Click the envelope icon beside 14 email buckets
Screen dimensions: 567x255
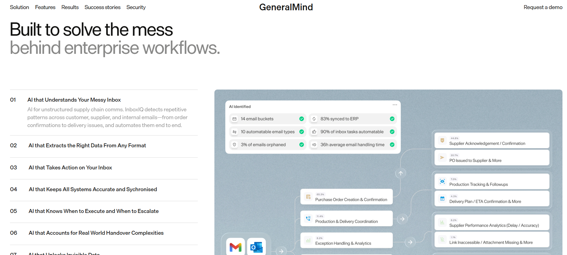234,119
